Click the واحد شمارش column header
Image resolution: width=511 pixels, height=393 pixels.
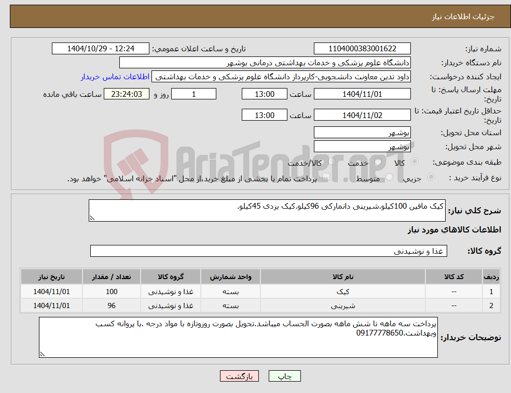(x=230, y=276)
